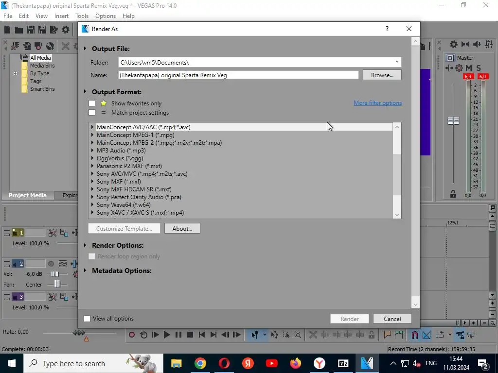Arm track 2 for record
The image size is (498, 373).
point(51,264)
